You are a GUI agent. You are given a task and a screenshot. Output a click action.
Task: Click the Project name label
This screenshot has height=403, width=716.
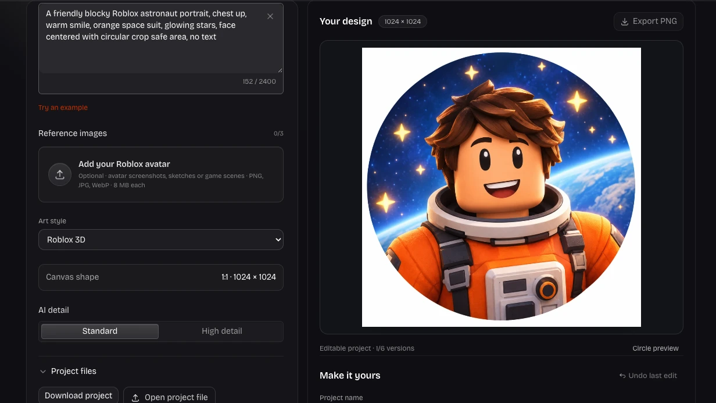click(341, 398)
